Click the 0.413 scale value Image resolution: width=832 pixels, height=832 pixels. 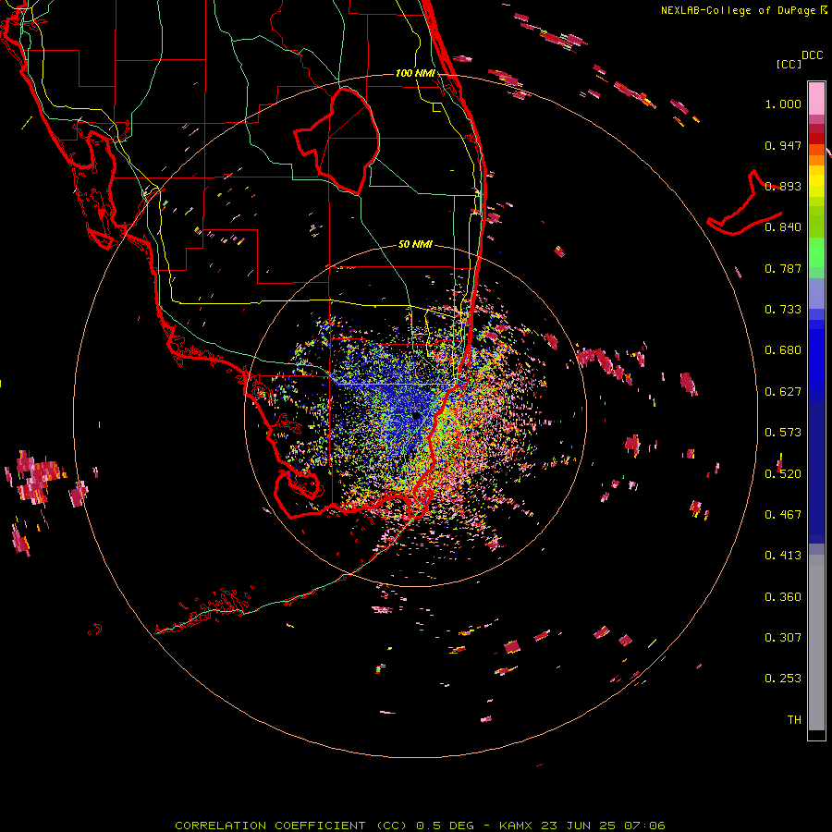tap(783, 556)
